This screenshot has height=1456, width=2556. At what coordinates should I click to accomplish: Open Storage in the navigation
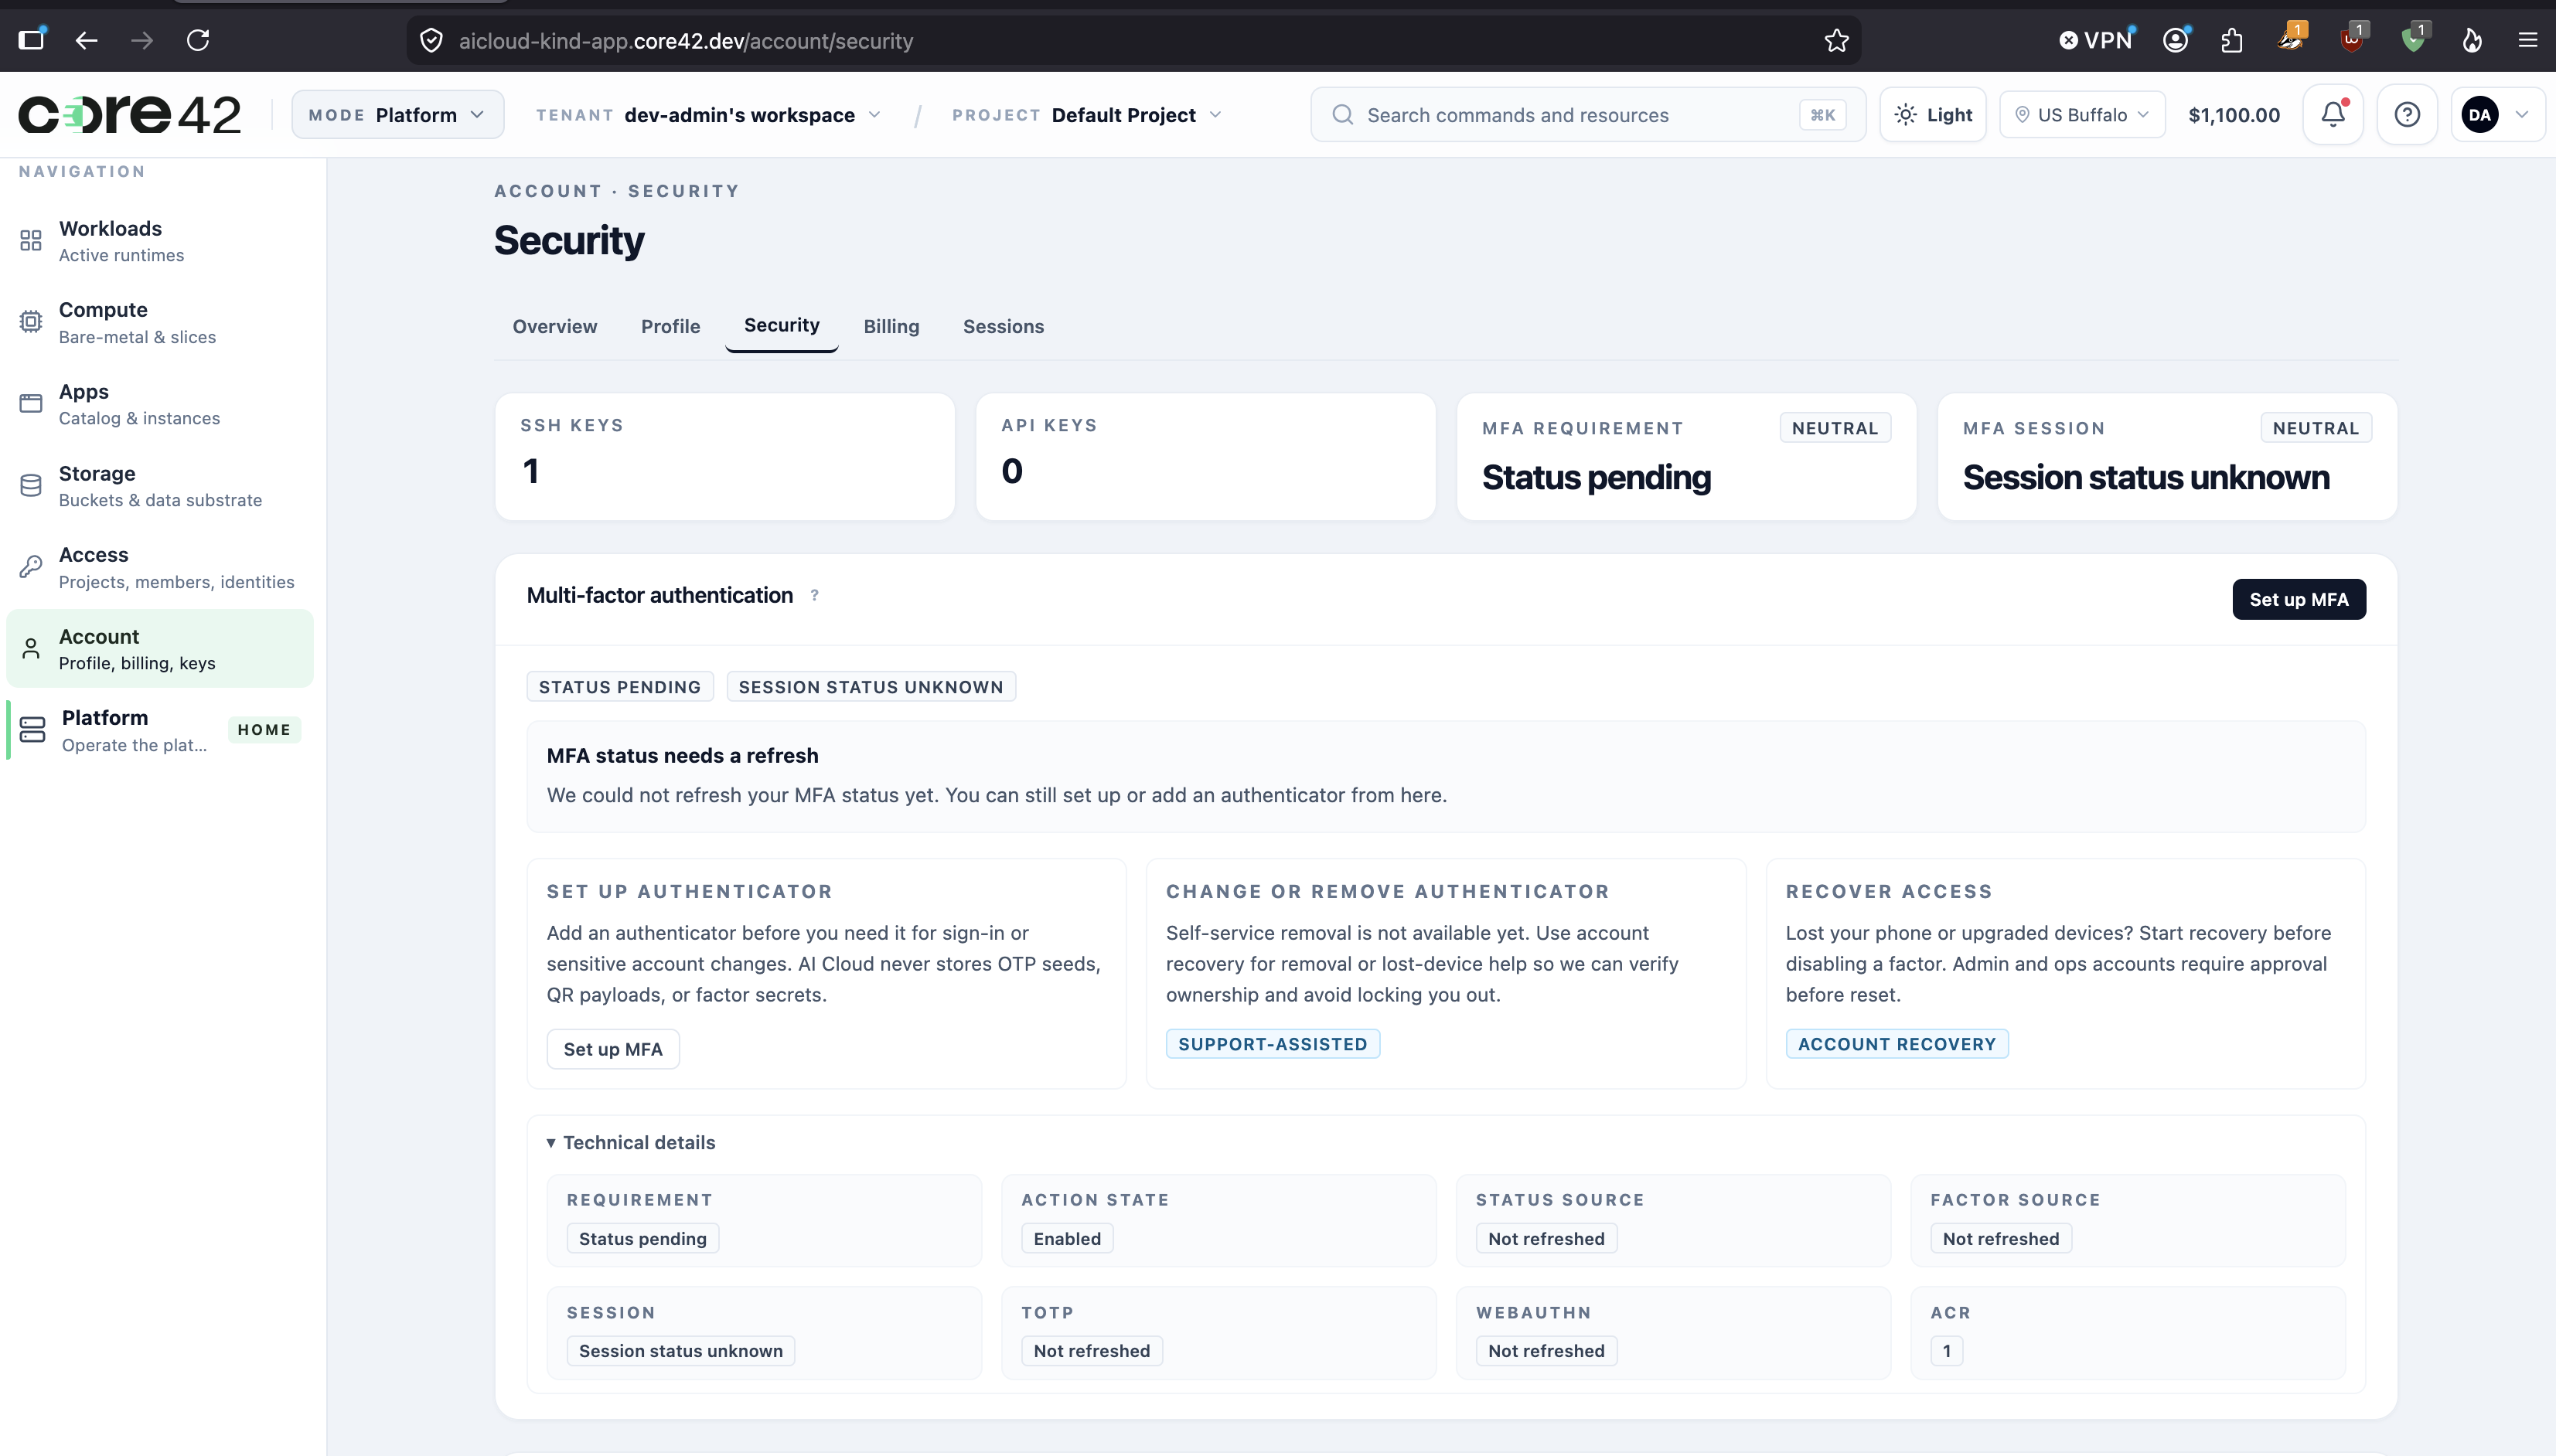[160, 486]
